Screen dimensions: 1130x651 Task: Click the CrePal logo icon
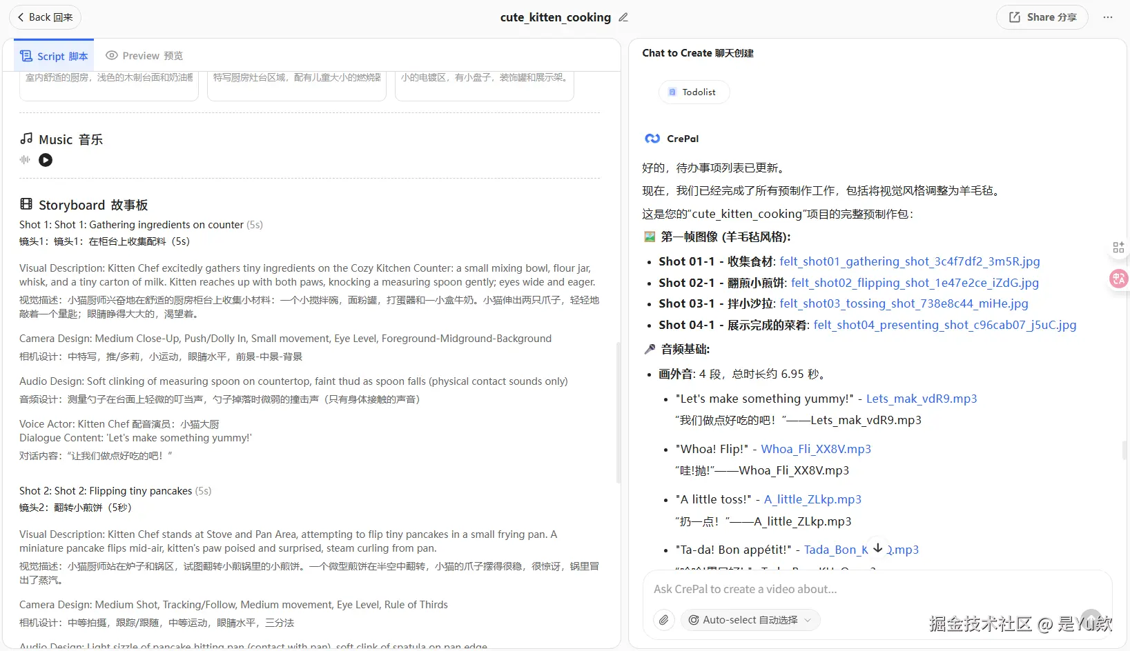[x=652, y=139]
